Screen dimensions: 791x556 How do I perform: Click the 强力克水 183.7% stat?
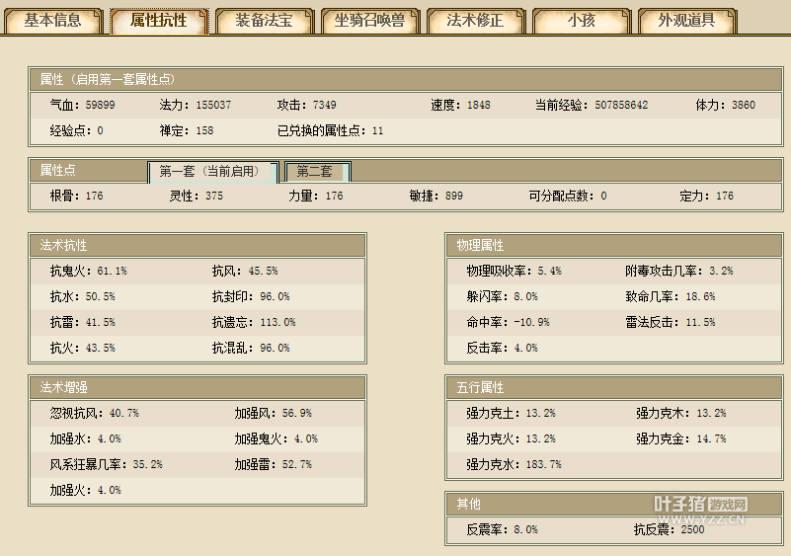point(514,464)
